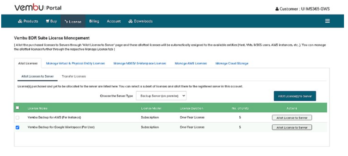Click the Vembu Portal logo
The image size is (348, 156).
coord(38,8)
